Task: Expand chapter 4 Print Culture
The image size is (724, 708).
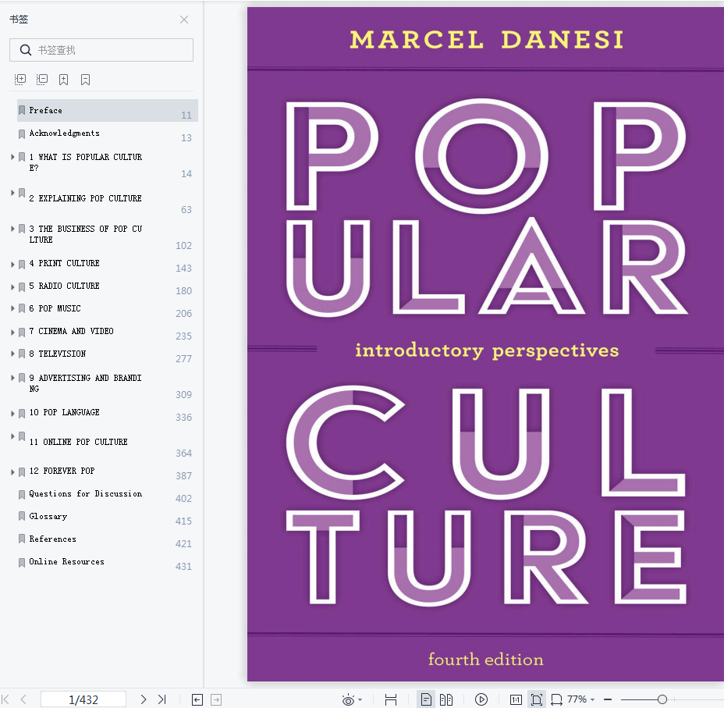Action: pyautogui.click(x=13, y=264)
